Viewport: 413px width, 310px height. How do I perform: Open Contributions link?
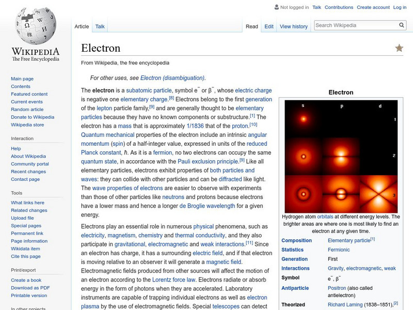click(339, 7)
